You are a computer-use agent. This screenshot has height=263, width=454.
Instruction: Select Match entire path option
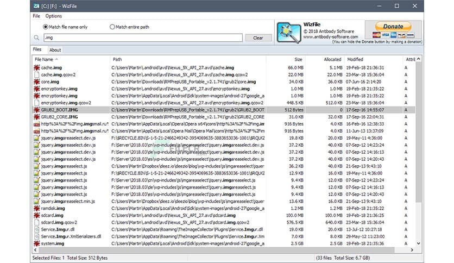[x=129, y=27]
